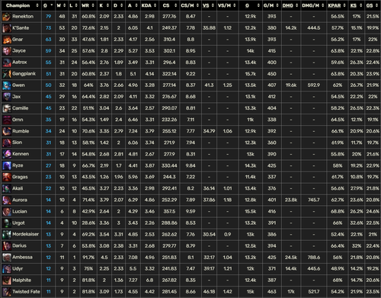Image resolution: width=381 pixels, height=298 pixels.
Task: Click Malphite's 6.8 KDA value
Action: pos(149,280)
